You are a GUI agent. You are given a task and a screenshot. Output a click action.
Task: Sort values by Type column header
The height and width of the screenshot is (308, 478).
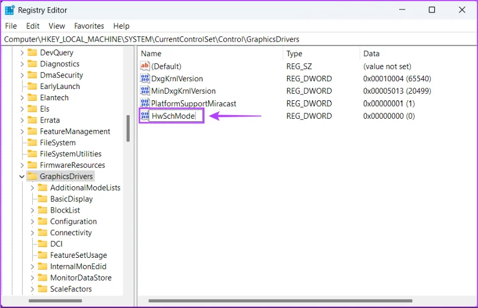[321, 54]
